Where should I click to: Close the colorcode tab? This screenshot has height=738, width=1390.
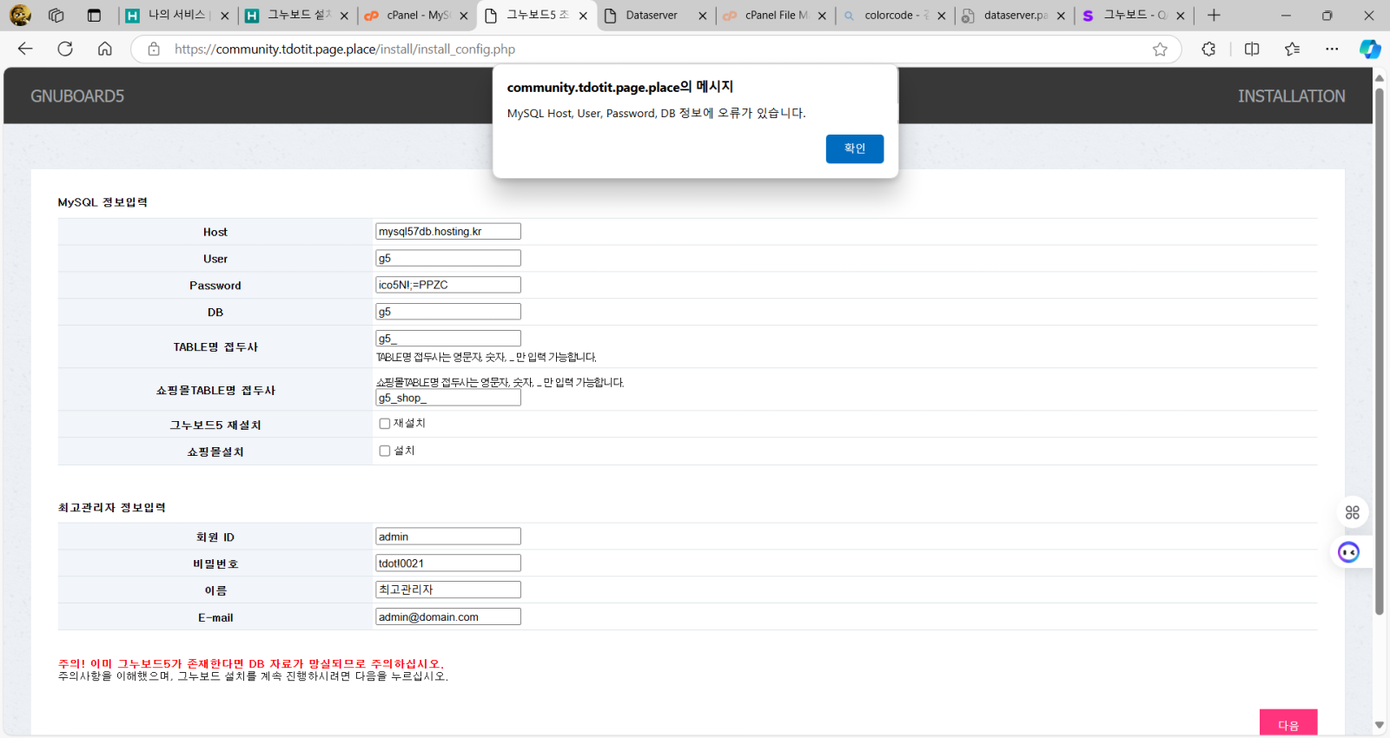coord(942,16)
